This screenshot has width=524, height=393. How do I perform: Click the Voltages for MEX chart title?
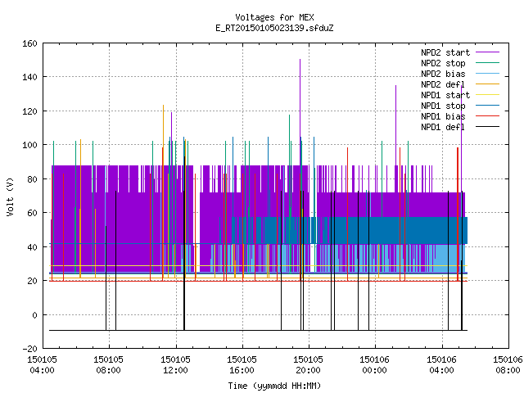pyautogui.click(x=274, y=17)
